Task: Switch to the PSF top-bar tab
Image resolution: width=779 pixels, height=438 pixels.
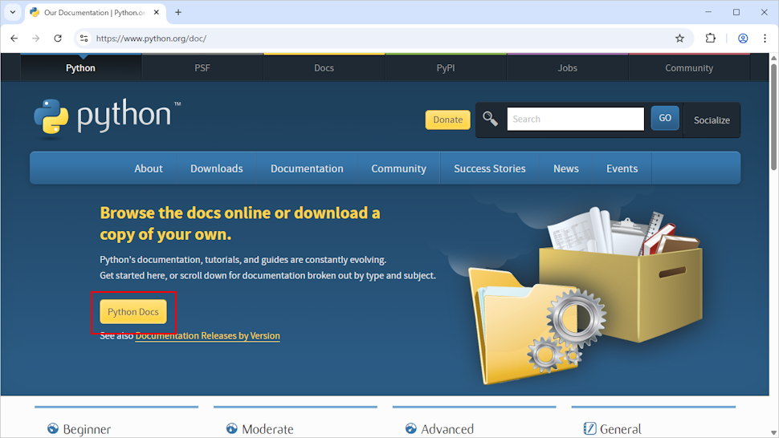Action: (x=202, y=68)
